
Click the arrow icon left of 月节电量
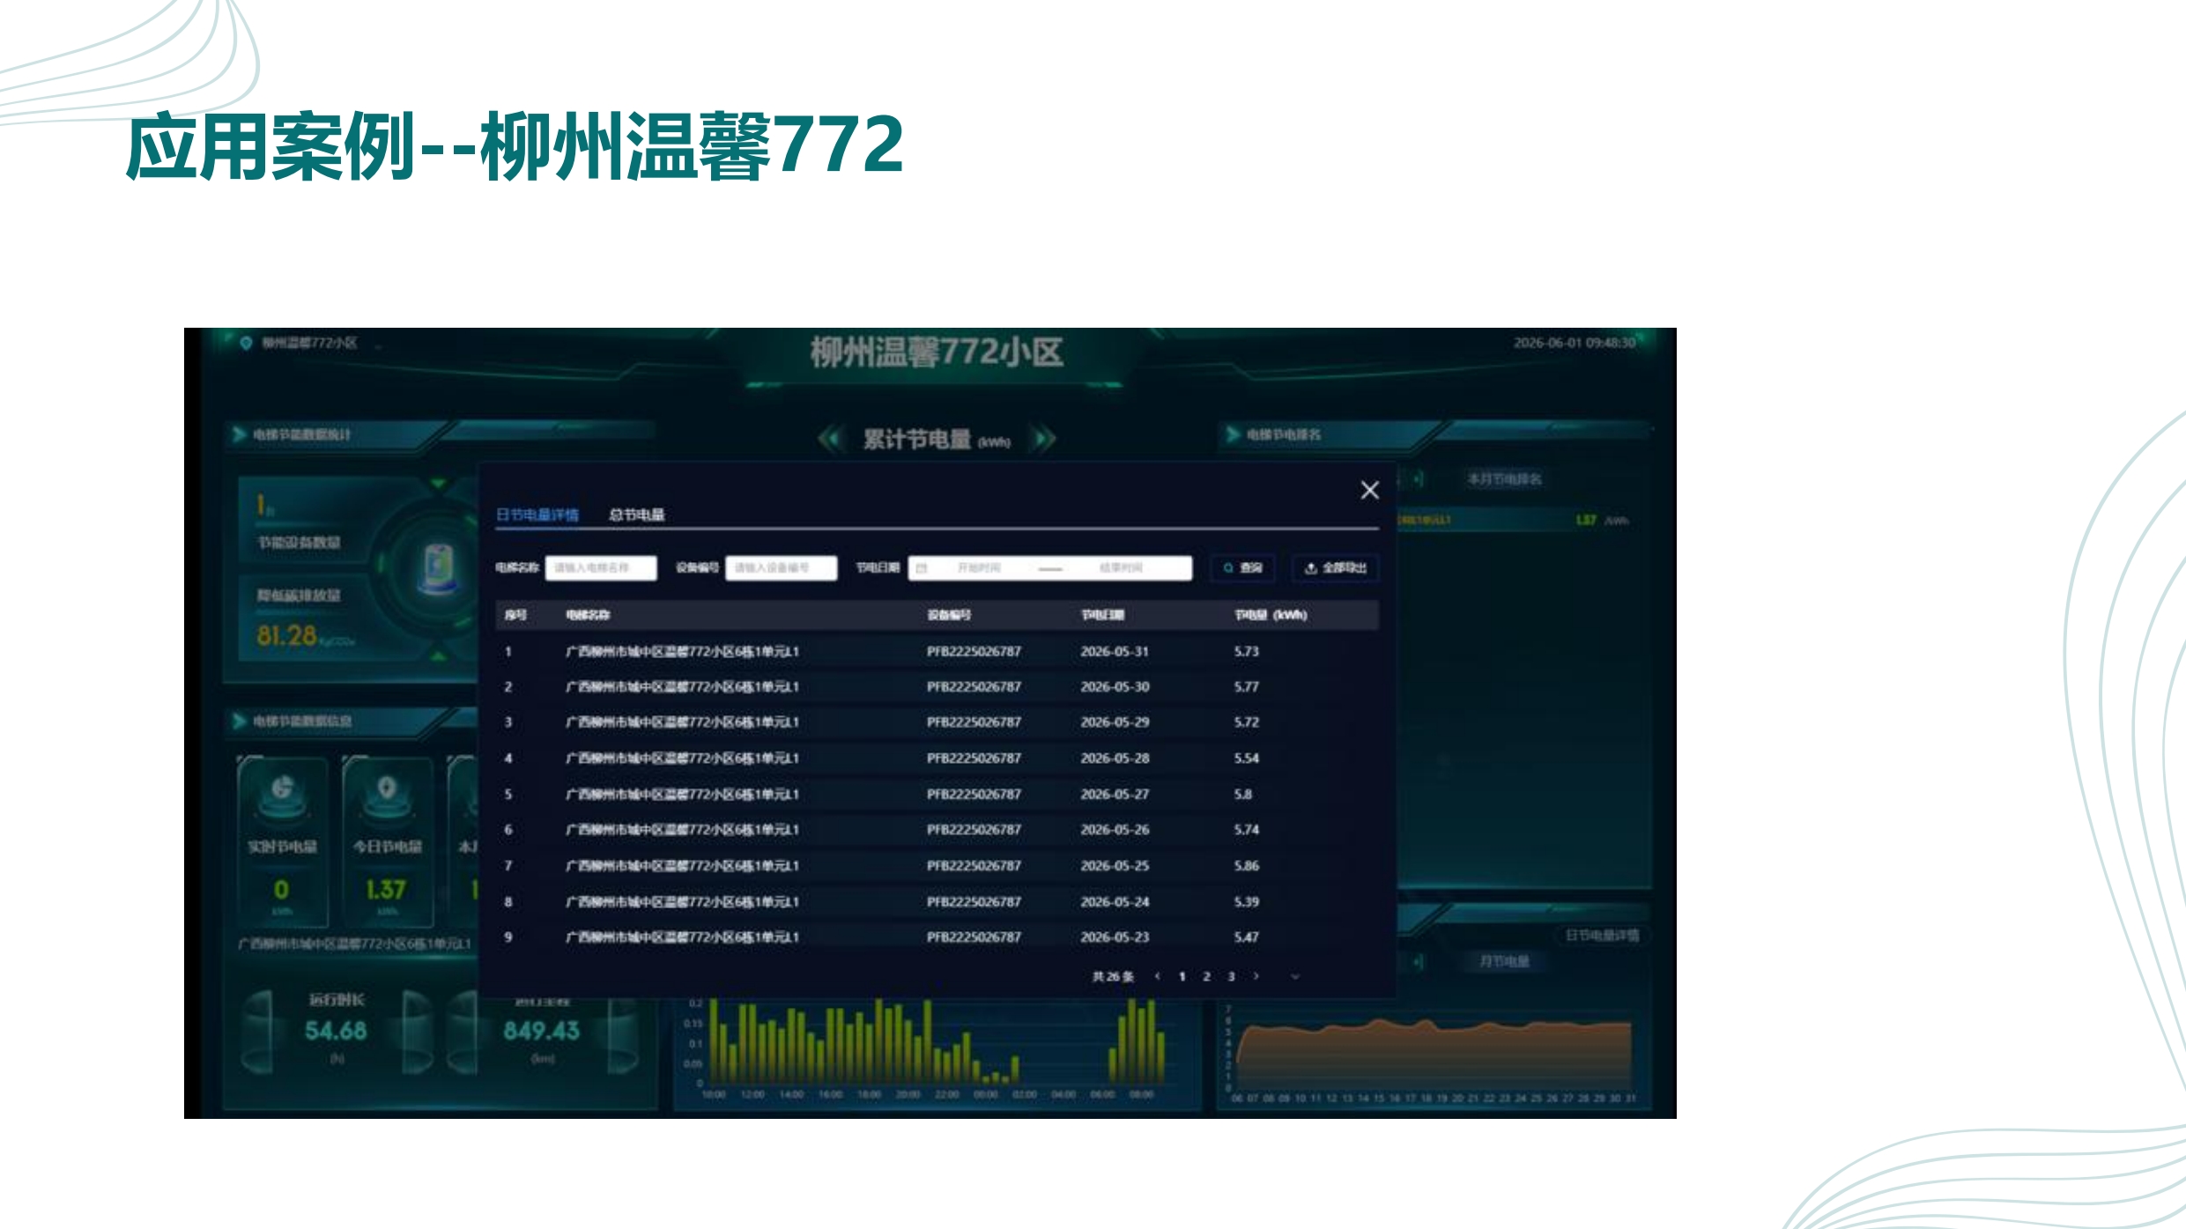pyautogui.click(x=1419, y=961)
